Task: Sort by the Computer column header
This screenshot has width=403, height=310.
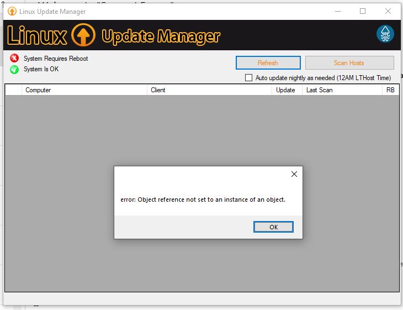Action: (85, 90)
